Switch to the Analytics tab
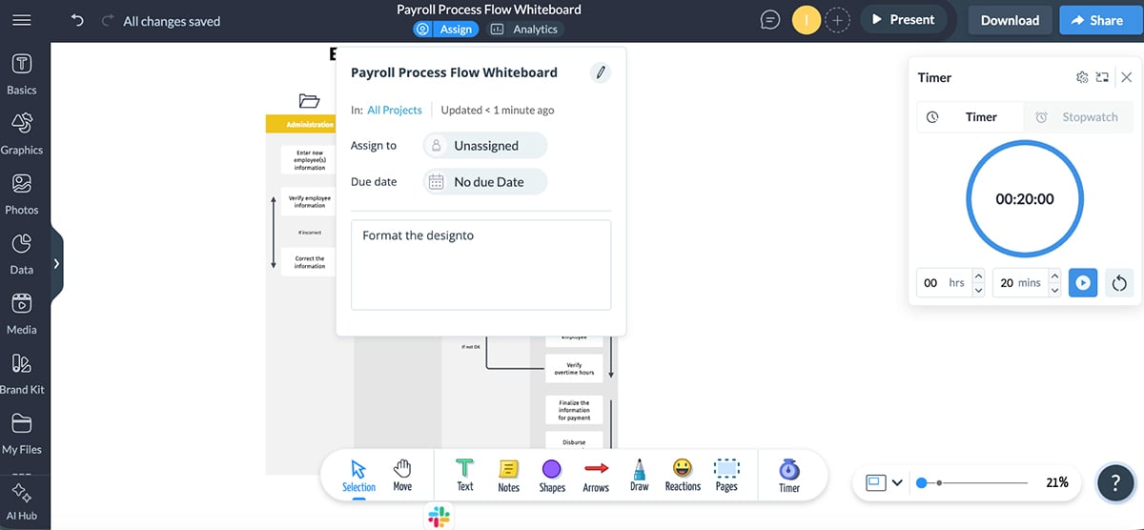 [x=523, y=30]
